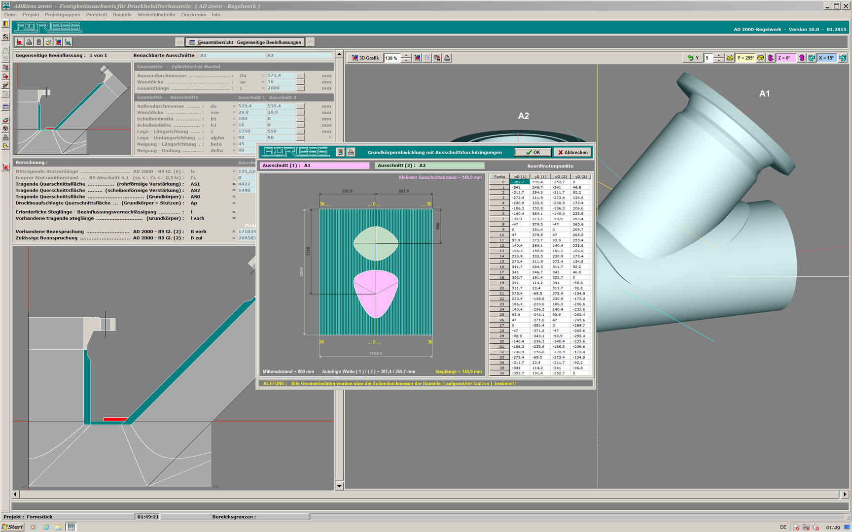
Task: Click the yellow Y-axis rotation icon
Action: (730, 58)
